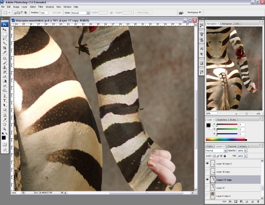
Task: Select the History Brush tool
Action: pos(4,72)
